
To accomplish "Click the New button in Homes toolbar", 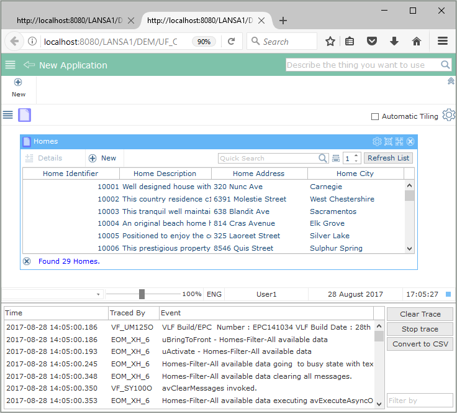I will [x=102, y=159].
